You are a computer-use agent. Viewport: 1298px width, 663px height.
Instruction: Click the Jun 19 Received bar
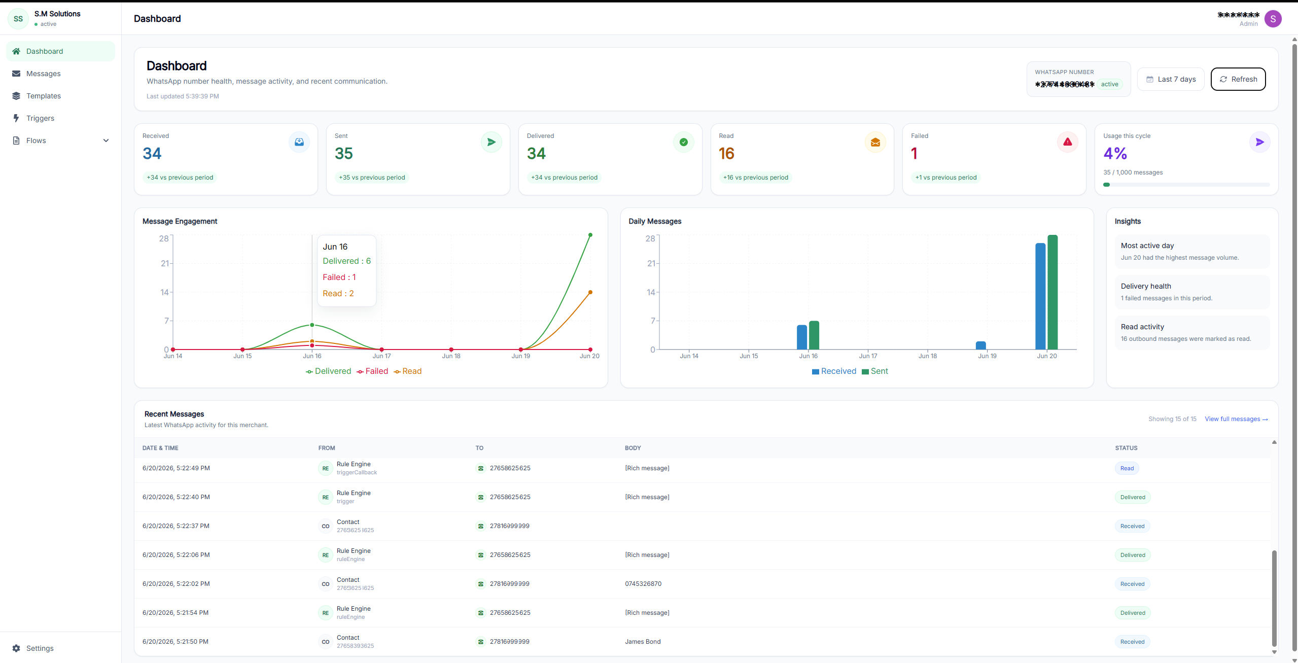(x=981, y=345)
